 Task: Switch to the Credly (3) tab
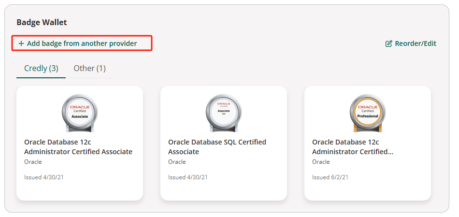(x=41, y=69)
